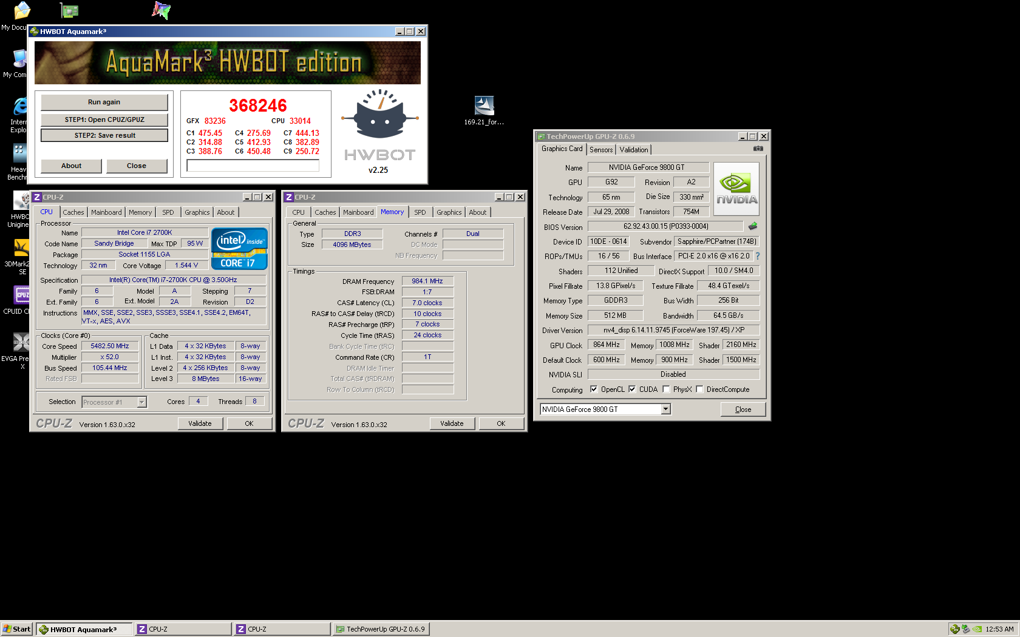This screenshot has height=637, width=1020.
Task: Open the 169.21_for... desktop file icon
Action: tap(484, 106)
